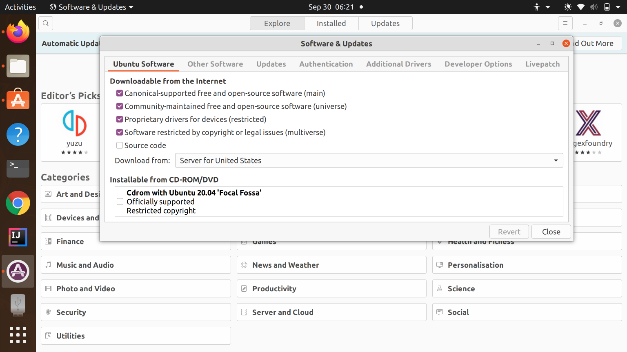The width and height of the screenshot is (627, 352).
Task: Launch Google Chrome from the dock
Action: coord(18,203)
